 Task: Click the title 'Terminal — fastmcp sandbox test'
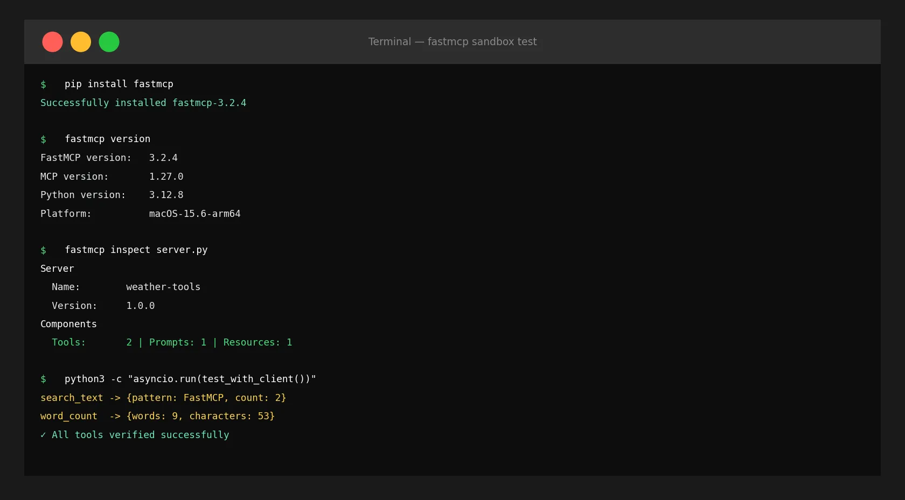pyautogui.click(x=452, y=41)
